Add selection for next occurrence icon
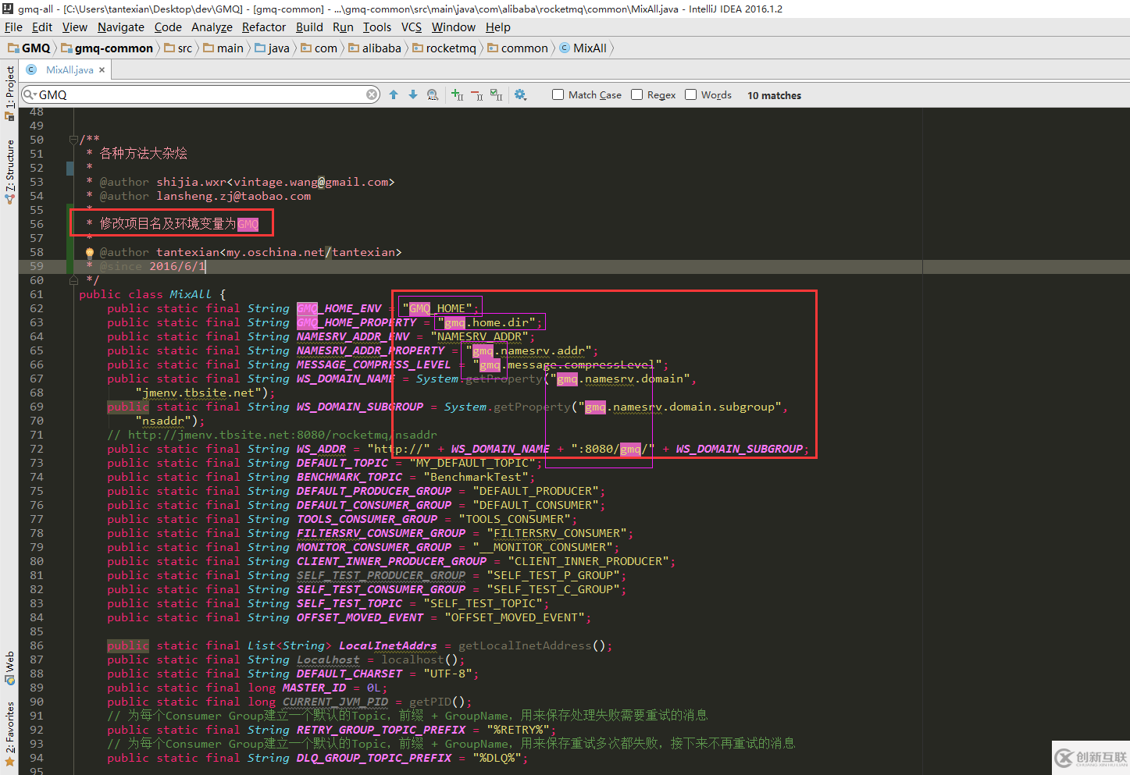This screenshot has width=1130, height=775. (x=458, y=95)
